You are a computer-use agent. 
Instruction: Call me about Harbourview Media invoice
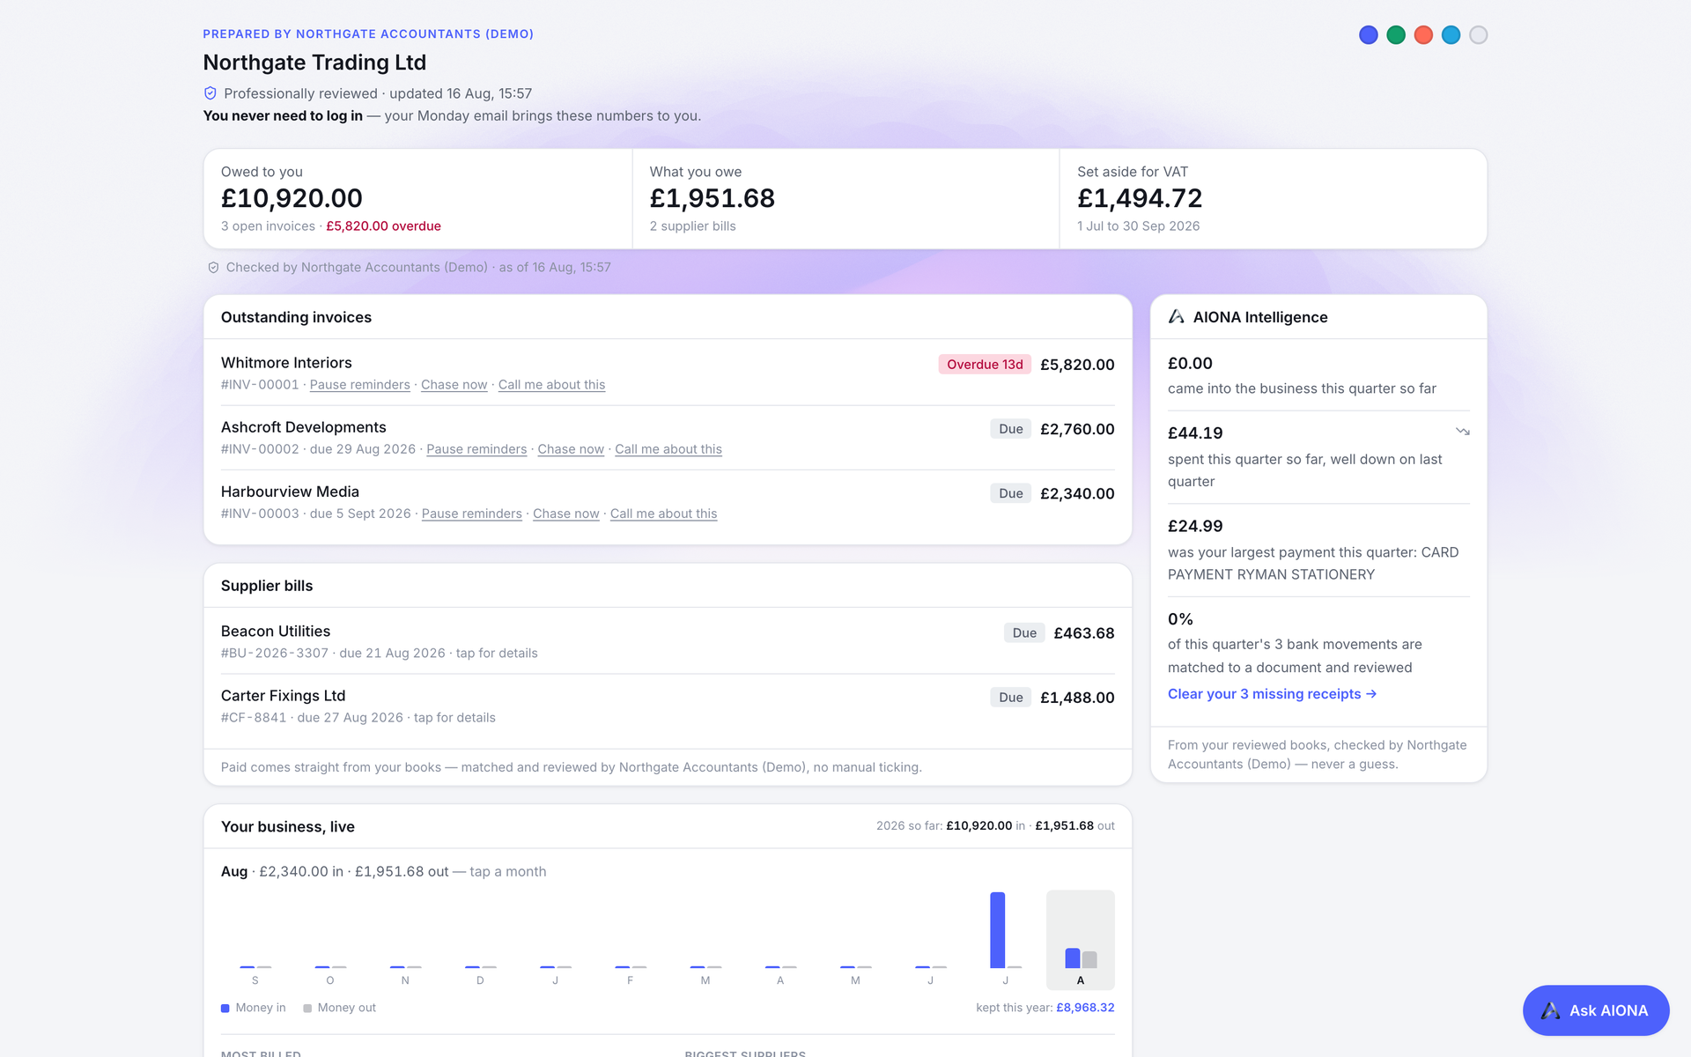pos(663,514)
